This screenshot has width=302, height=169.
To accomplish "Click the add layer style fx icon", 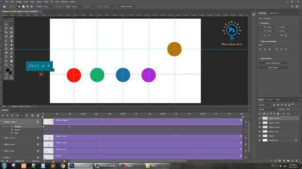I will point(276,161).
